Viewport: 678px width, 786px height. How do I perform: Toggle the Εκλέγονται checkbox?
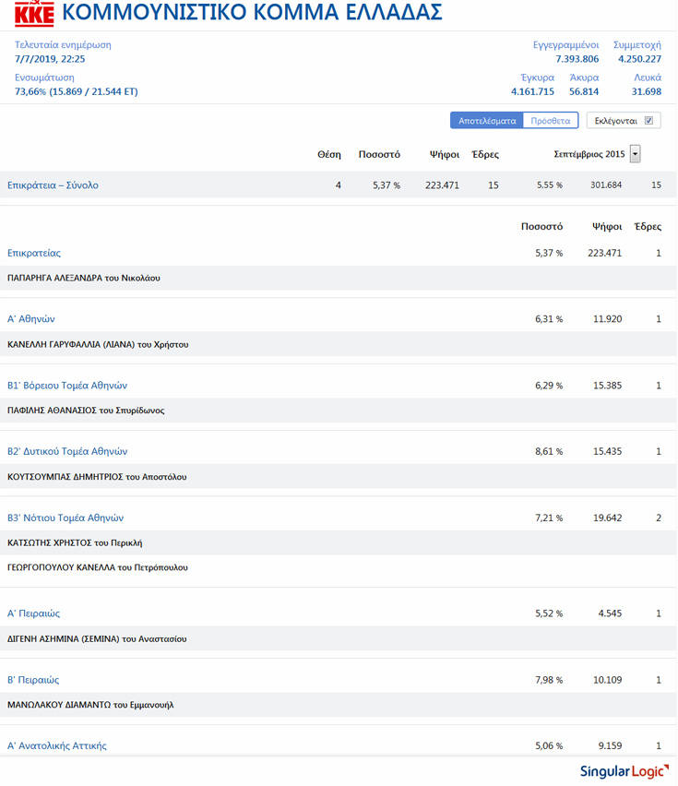(648, 120)
